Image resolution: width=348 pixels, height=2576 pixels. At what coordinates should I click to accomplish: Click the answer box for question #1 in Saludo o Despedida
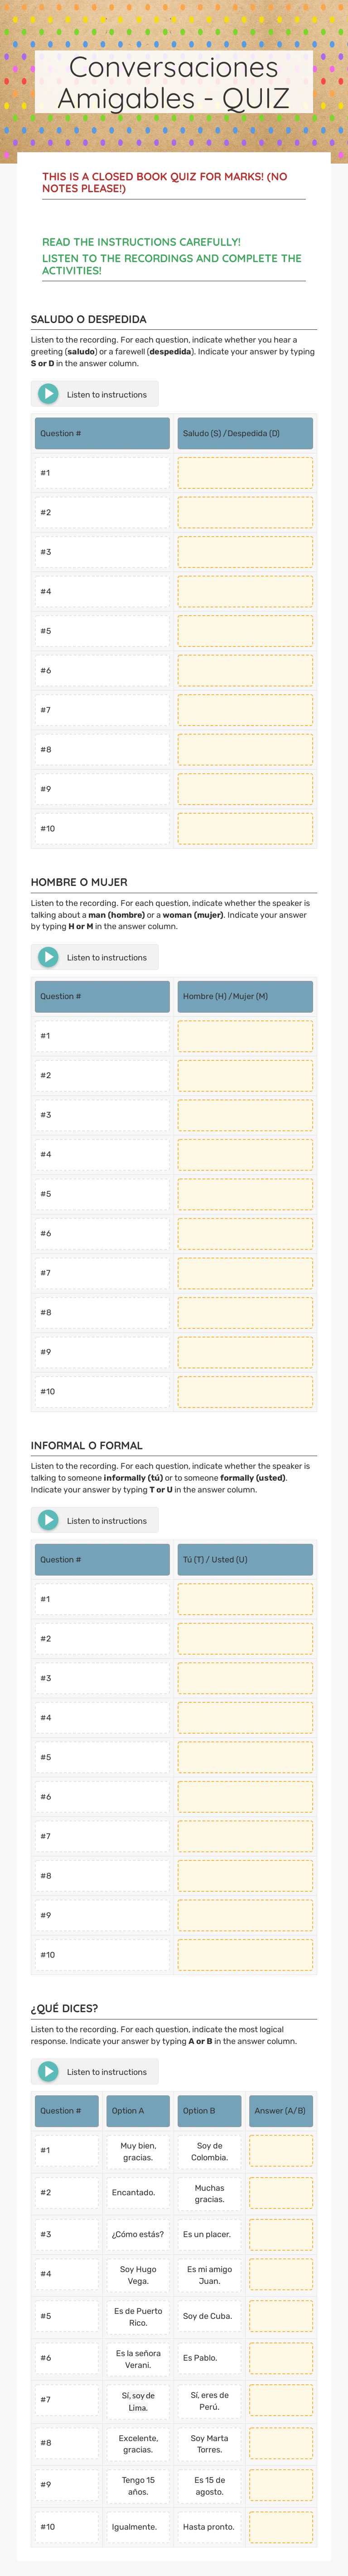point(245,472)
